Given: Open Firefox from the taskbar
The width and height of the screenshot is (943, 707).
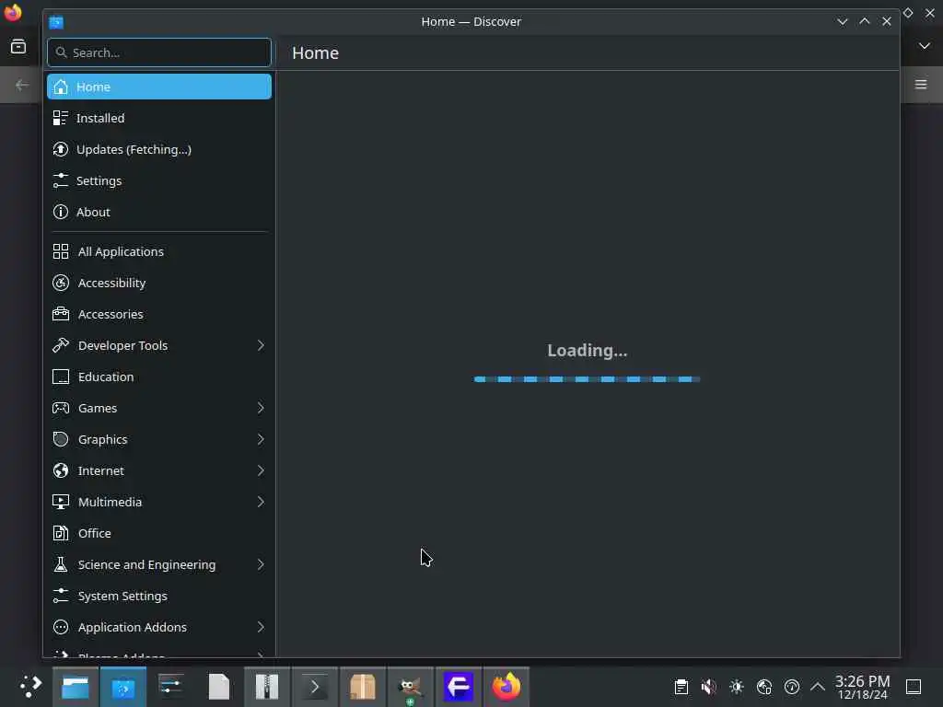Looking at the screenshot, I should click(x=506, y=687).
